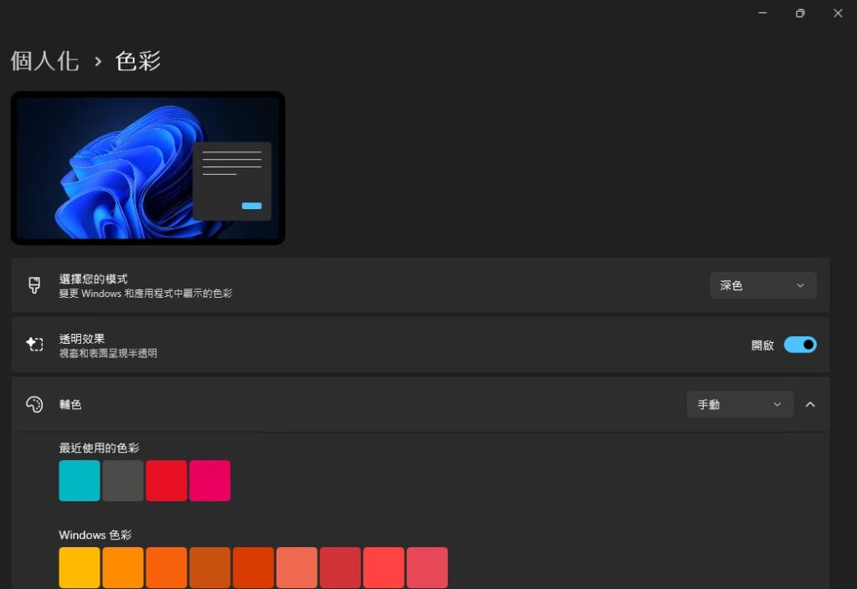Select the gray recent color swatch
Image resolution: width=857 pixels, height=589 pixels.
(122, 480)
